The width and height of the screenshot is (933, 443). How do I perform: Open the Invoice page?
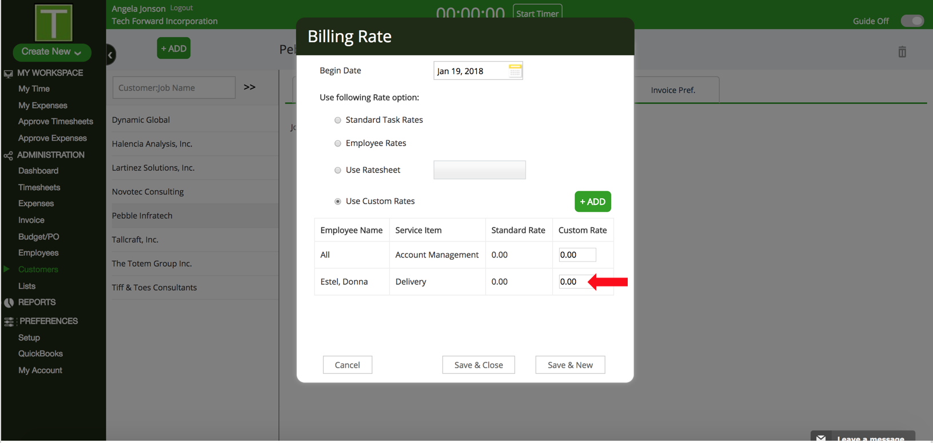(x=31, y=220)
